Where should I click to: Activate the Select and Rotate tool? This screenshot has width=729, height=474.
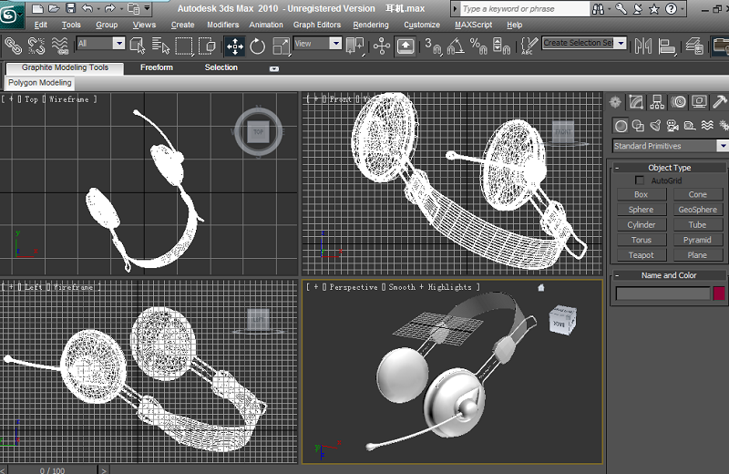[x=258, y=46]
